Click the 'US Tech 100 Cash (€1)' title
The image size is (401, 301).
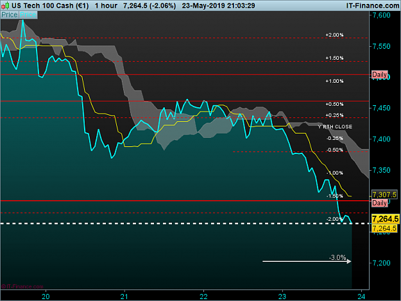point(50,6)
